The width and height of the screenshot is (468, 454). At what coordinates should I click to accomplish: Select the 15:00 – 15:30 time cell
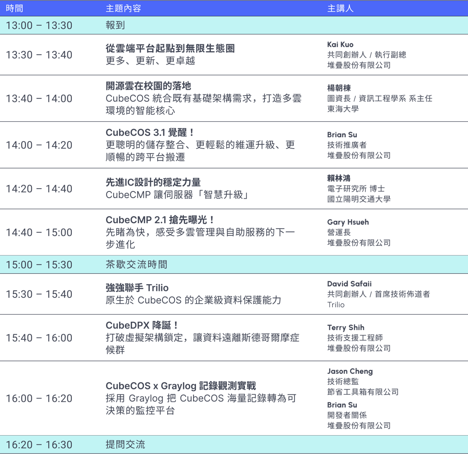39,265
